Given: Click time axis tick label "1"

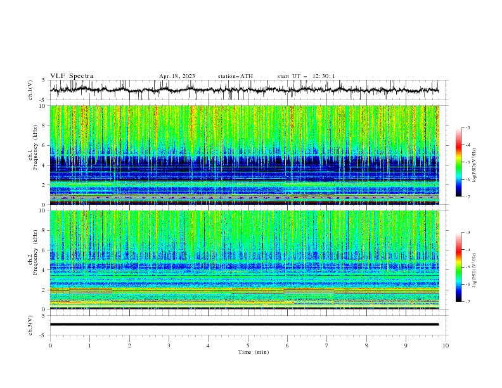Looking at the screenshot, I should point(89,346).
